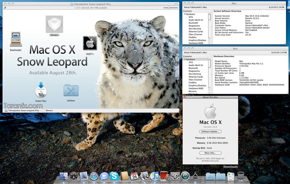Select Graphics/Displays in upper Contents list
The width and height of the screenshot is (290, 184).
[x=197, y=40]
